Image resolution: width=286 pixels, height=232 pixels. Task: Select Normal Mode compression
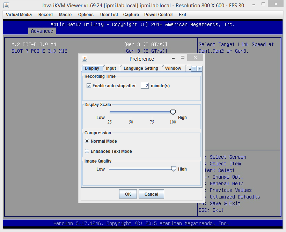coord(87,141)
